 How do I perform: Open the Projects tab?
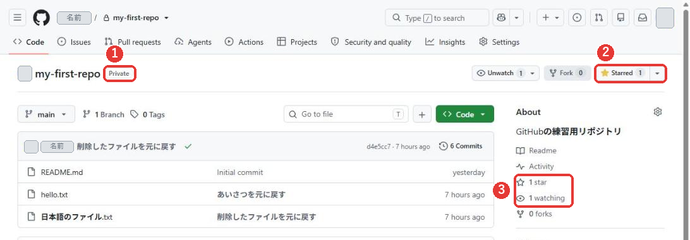(x=297, y=42)
